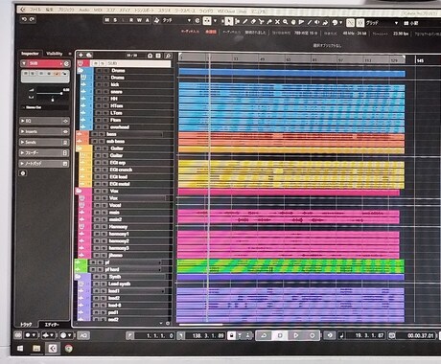Screen dimensions: 441x364
Task: Toggle the Auto-Scroll button in the toolbar
Action: [x=207, y=21]
